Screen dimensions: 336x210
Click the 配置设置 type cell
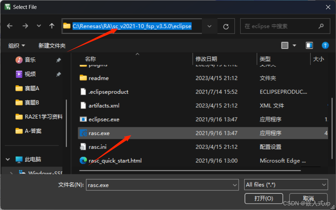click(x=270, y=147)
